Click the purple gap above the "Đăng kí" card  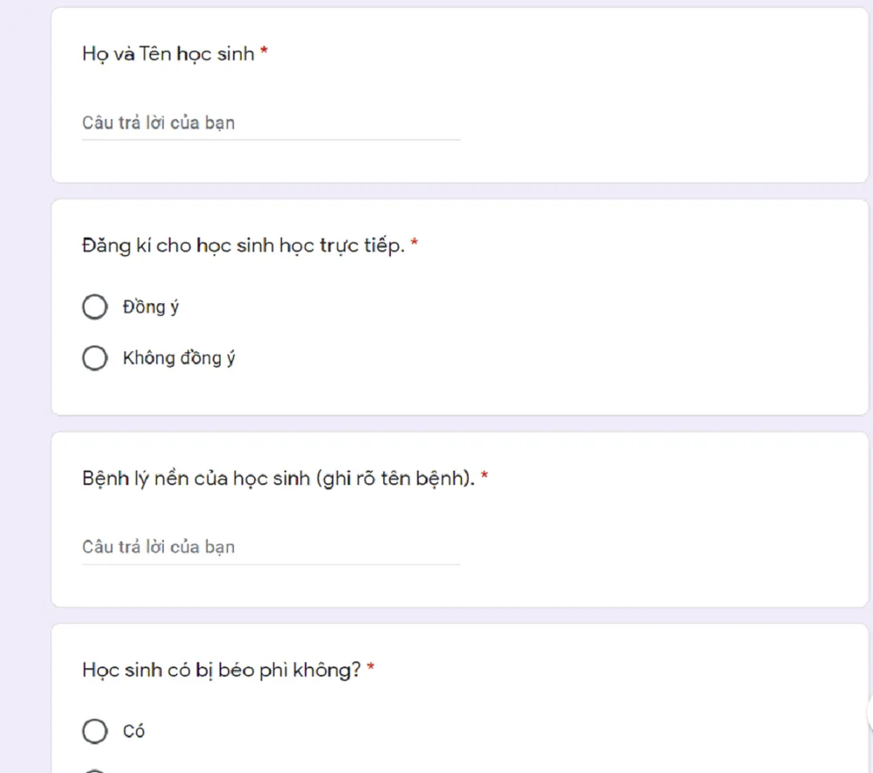pyautogui.click(x=436, y=191)
